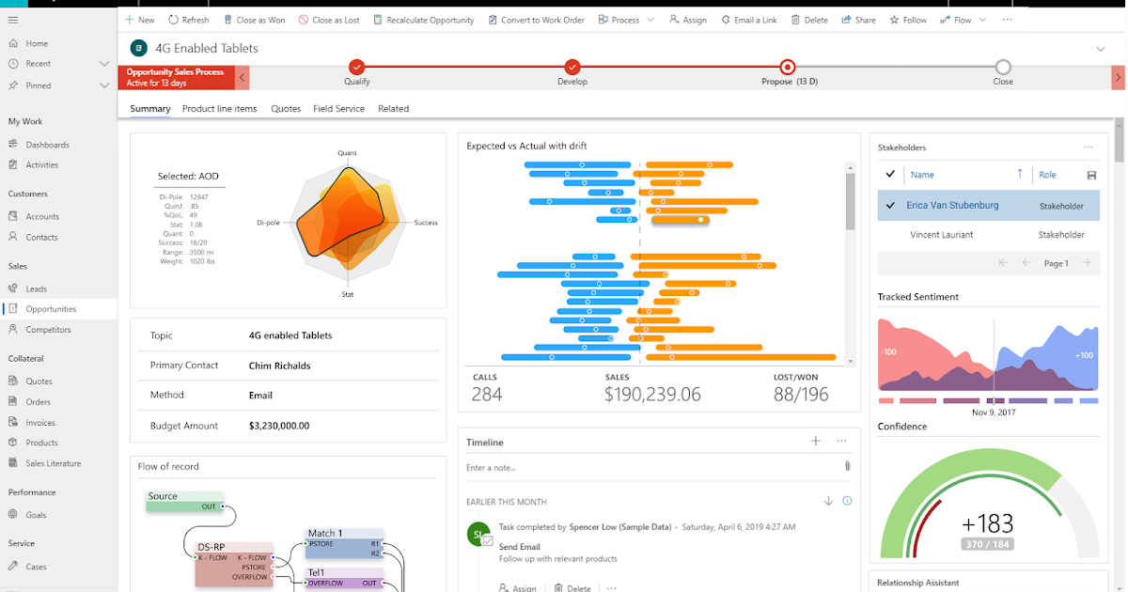Toggle the timeline sort order arrow

click(828, 501)
